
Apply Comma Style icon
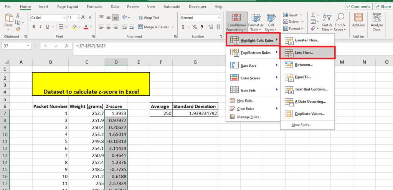[x=202, y=27]
